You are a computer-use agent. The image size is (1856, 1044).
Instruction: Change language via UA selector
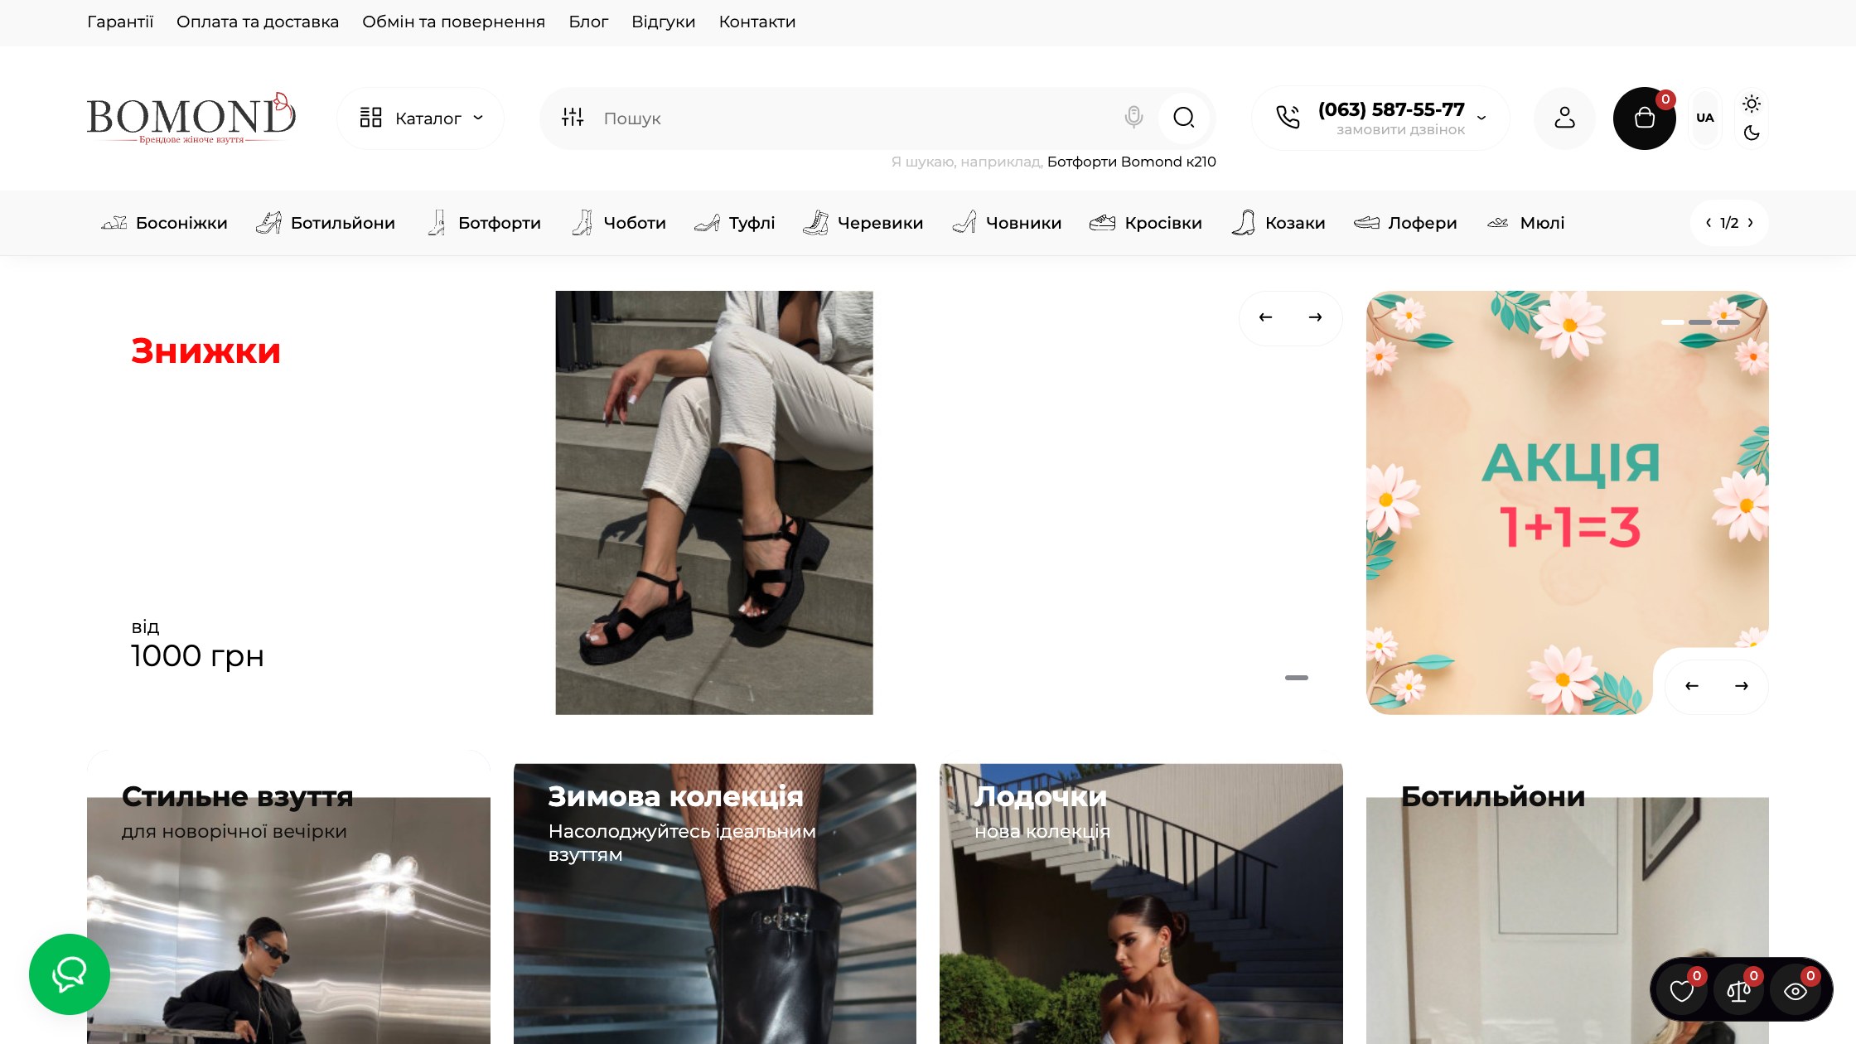(x=1704, y=118)
